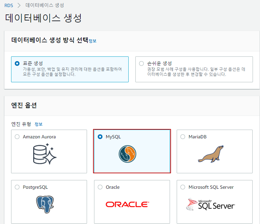Open the RDS breadcrumb link
This screenshot has height=224, width=260.
point(9,5)
